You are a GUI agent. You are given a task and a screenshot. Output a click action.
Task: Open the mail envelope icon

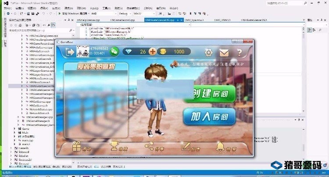pos(224,52)
